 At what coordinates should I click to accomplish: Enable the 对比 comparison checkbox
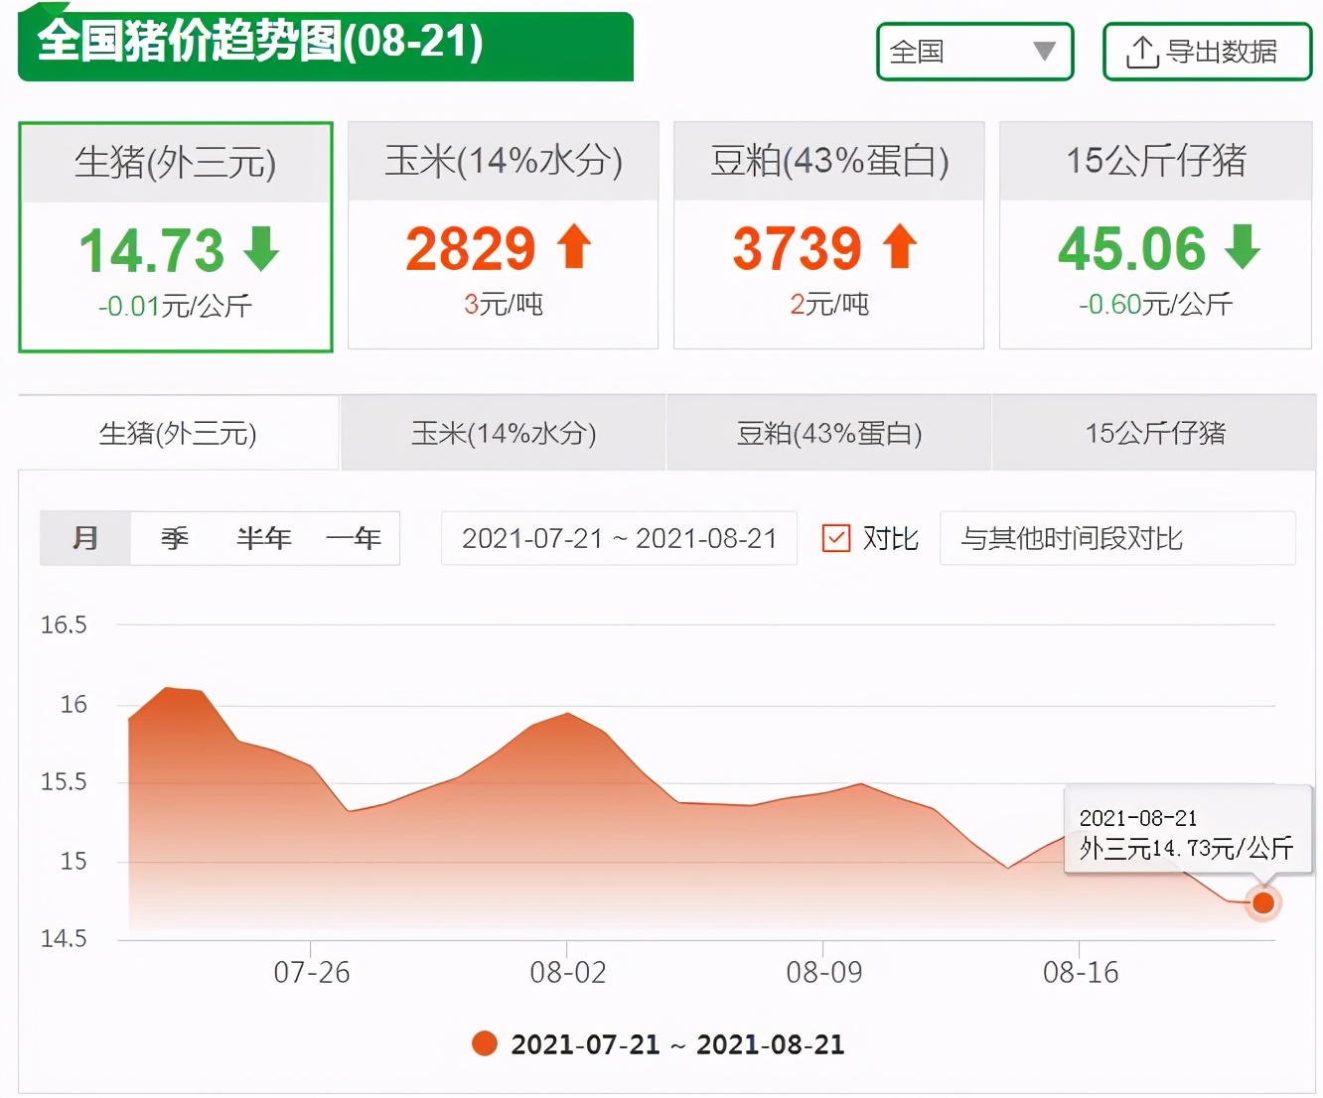point(837,538)
